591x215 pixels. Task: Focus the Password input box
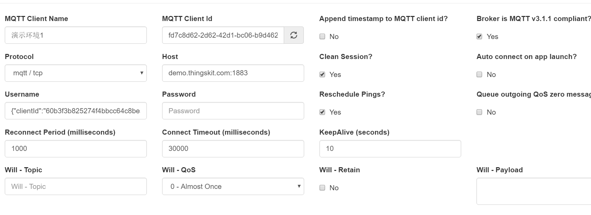point(233,111)
